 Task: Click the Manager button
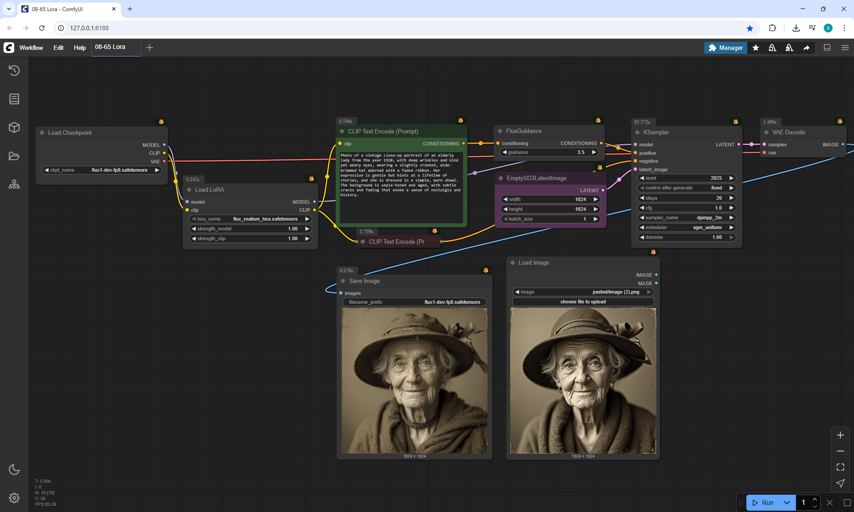click(x=725, y=48)
